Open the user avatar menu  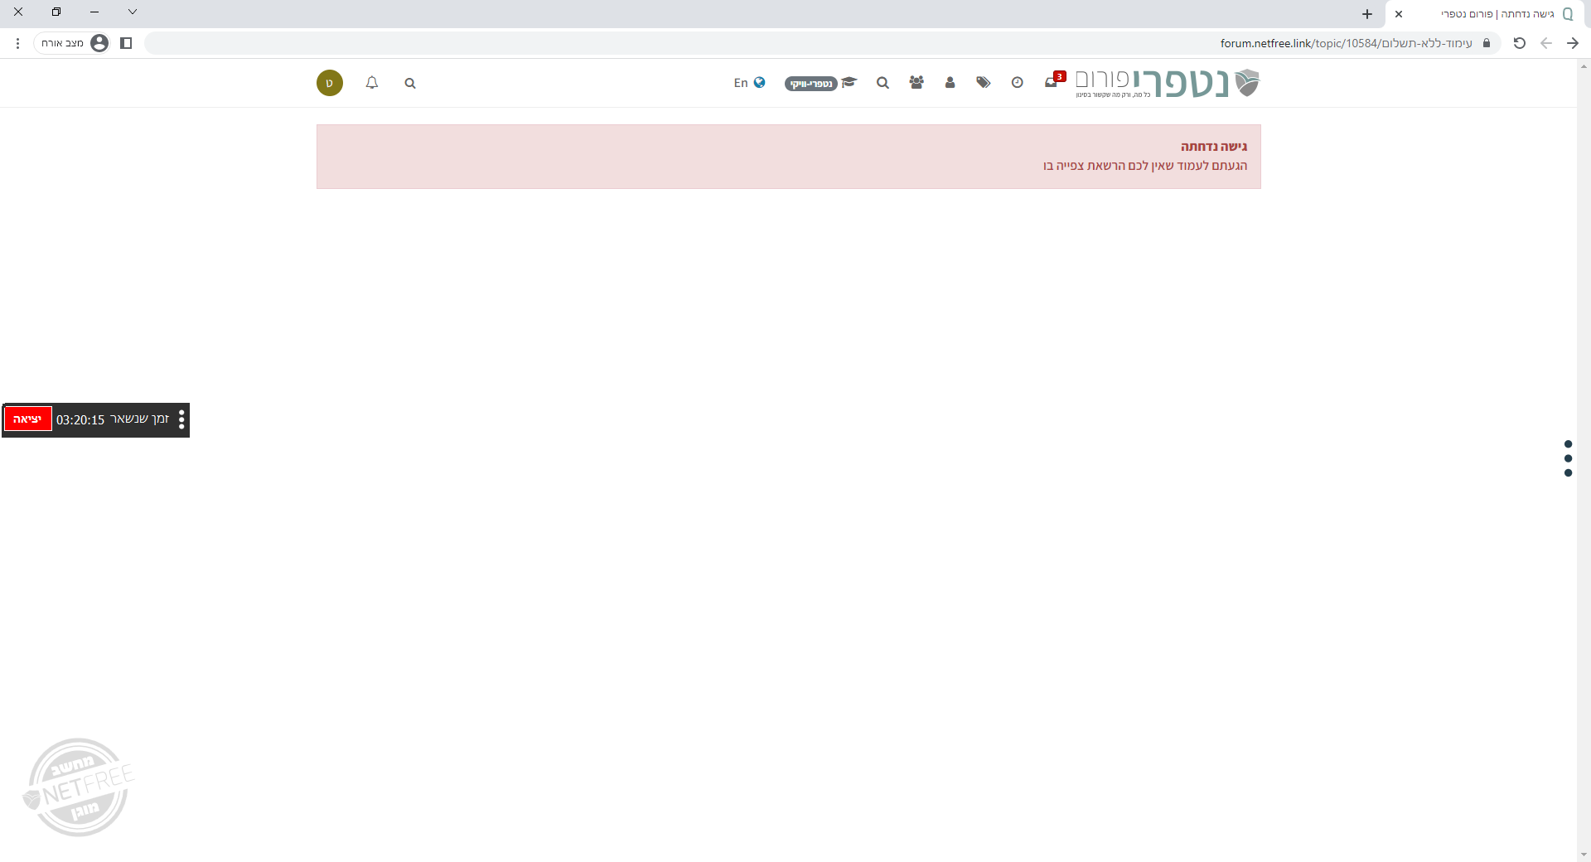click(330, 83)
